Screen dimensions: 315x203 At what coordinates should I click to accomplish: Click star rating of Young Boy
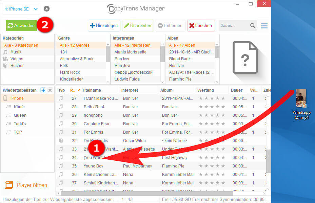click(x=212, y=166)
